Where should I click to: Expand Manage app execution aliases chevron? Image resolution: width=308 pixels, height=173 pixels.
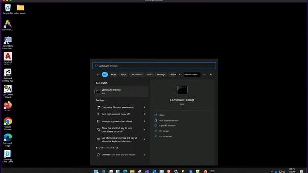(144, 121)
